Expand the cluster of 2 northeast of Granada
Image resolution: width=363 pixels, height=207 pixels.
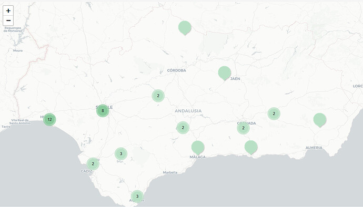[x=274, y=113]
